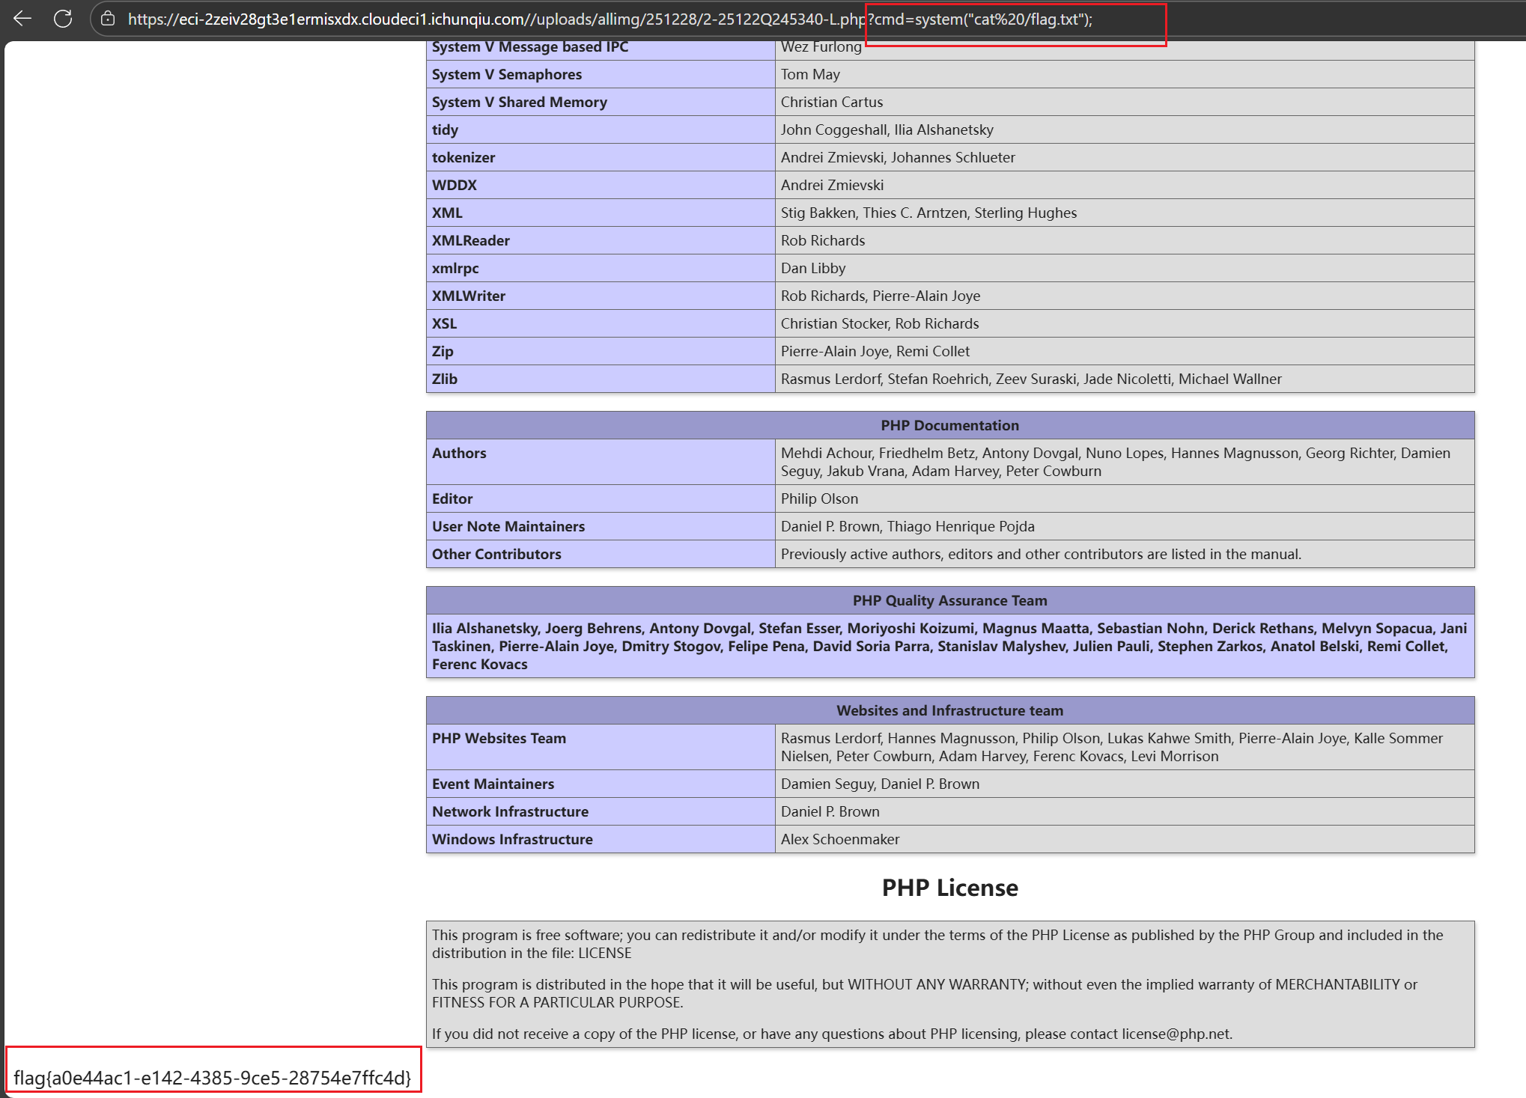Click the license@php.net contact sentence
Viewport: 1526px width, 1098px height.
(831, 1034)
